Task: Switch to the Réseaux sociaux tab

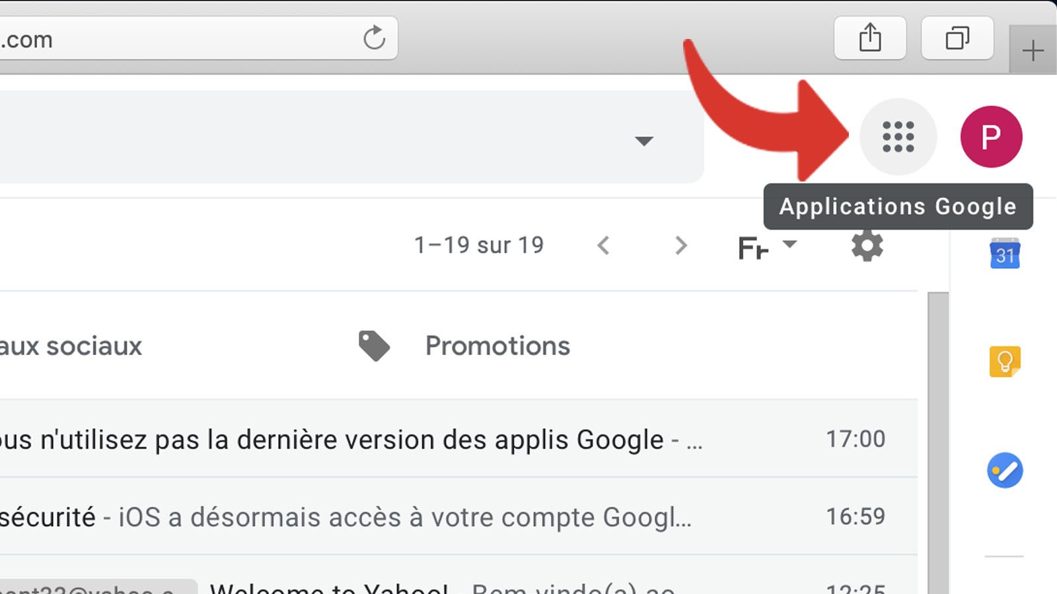Action: (73, 345)
